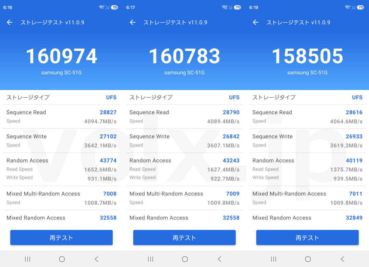Screen dimensions: 369x267
Task: Tap the total score 158505
Action: point(307,56)
